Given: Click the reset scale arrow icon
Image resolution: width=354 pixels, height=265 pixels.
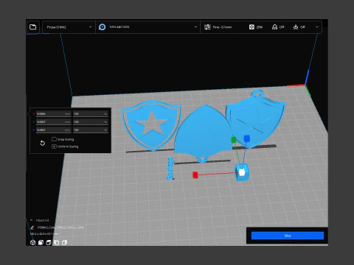Looking at the screenshot, I should pos(43,143).
